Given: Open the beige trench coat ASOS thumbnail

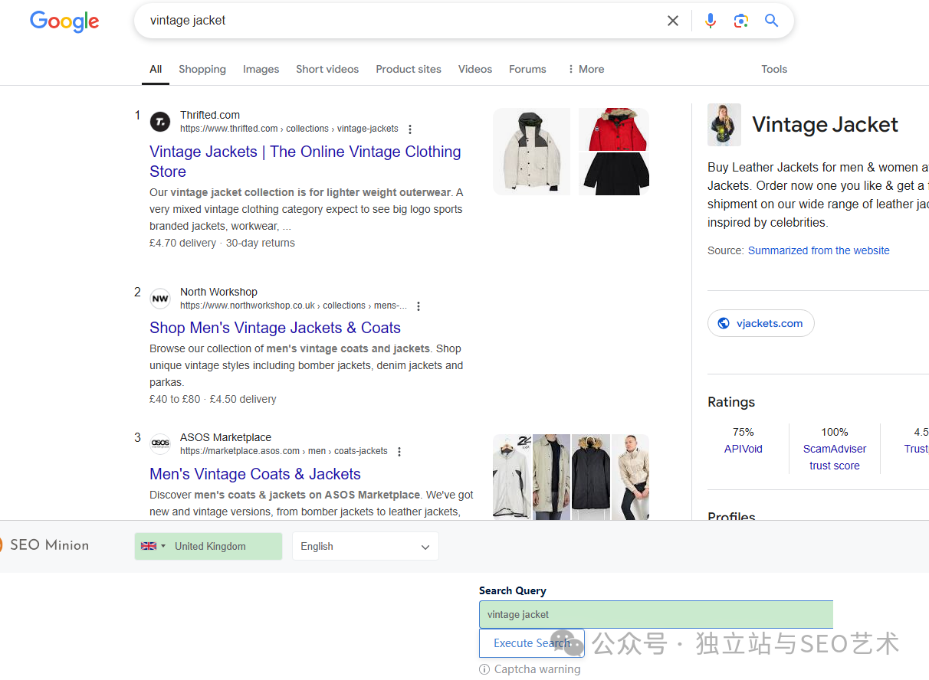Looking at the screenshot, I should 552,477.
